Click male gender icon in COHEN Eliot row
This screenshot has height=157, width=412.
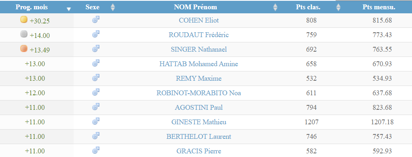(x=96, y=20)
